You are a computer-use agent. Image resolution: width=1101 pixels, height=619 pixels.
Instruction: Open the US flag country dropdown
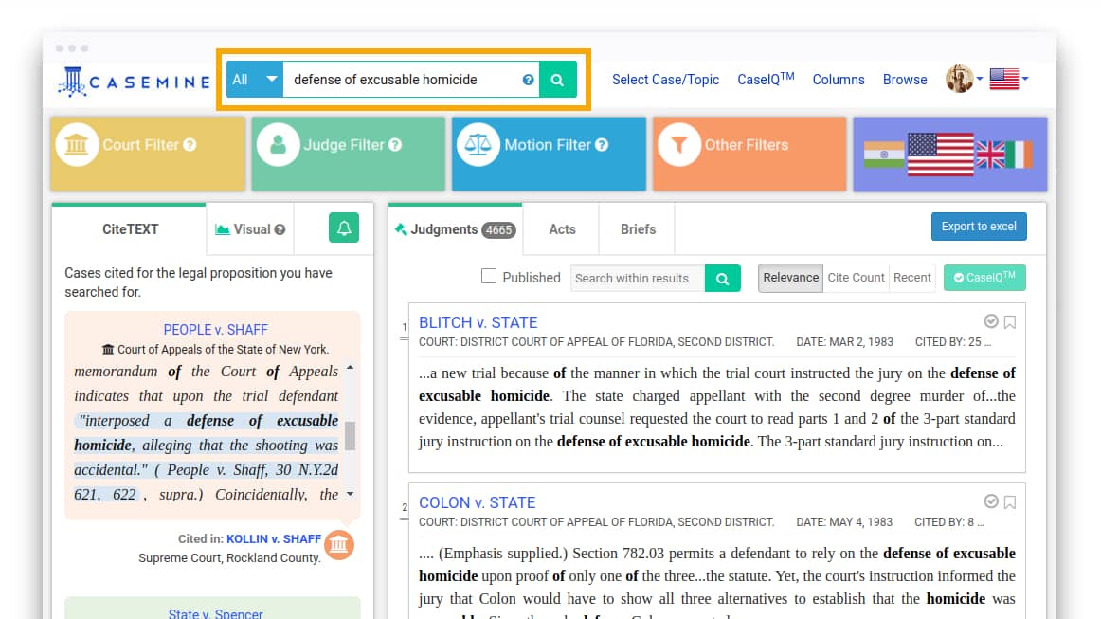pyautogui.click(x=1008, y=80)
